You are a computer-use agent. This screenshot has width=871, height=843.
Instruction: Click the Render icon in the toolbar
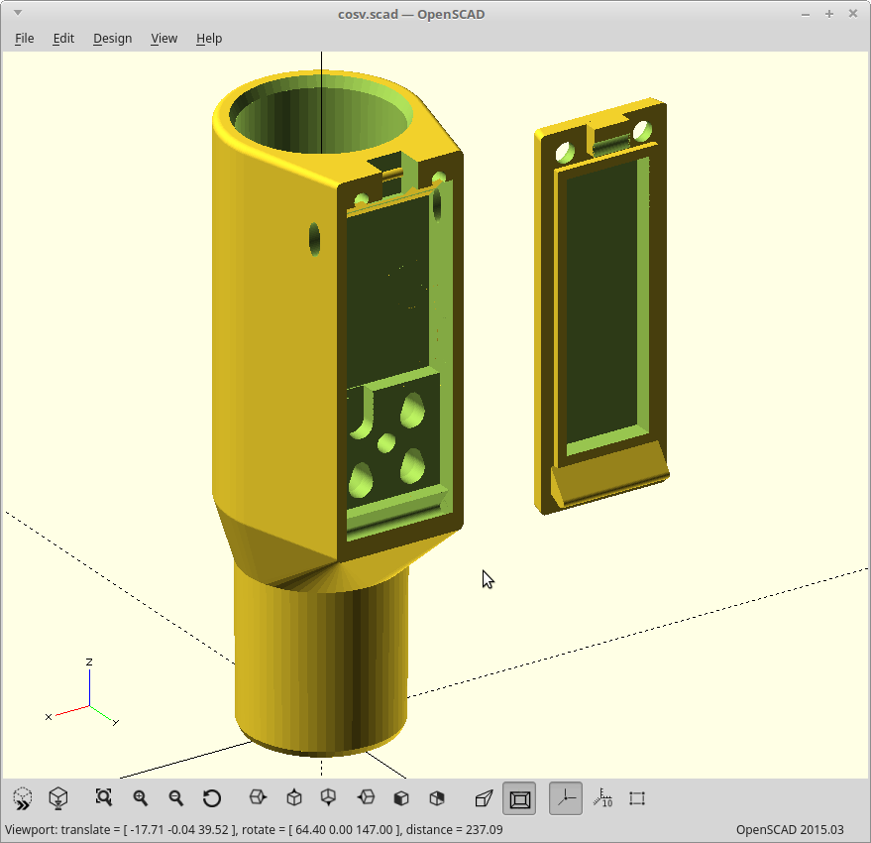click(x=58, y=797)
